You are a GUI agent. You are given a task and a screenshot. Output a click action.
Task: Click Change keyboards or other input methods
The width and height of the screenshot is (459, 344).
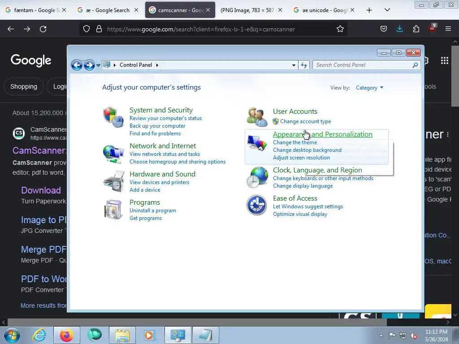[323, 178]
